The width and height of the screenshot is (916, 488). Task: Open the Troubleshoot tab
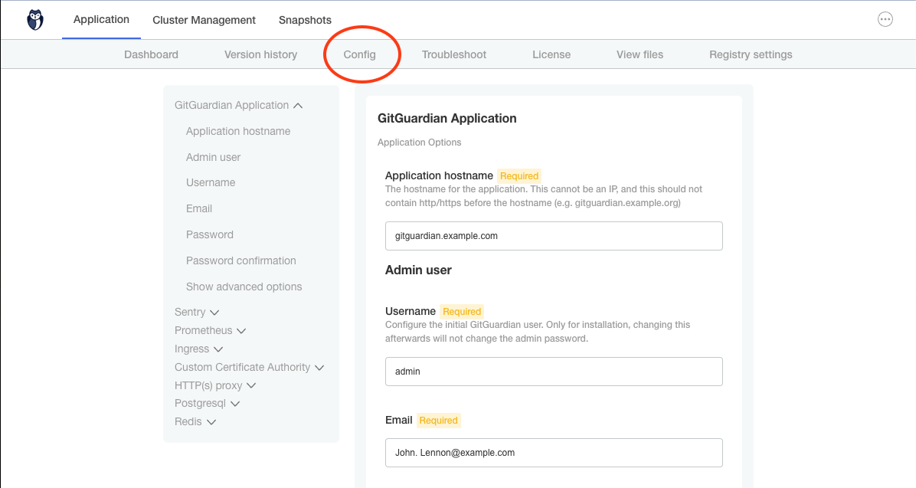[x=454, y=54]
